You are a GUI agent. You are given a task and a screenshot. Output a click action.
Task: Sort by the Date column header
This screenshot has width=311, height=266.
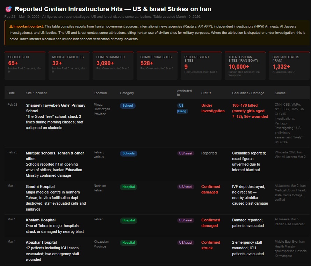click(x=11, y=93)
